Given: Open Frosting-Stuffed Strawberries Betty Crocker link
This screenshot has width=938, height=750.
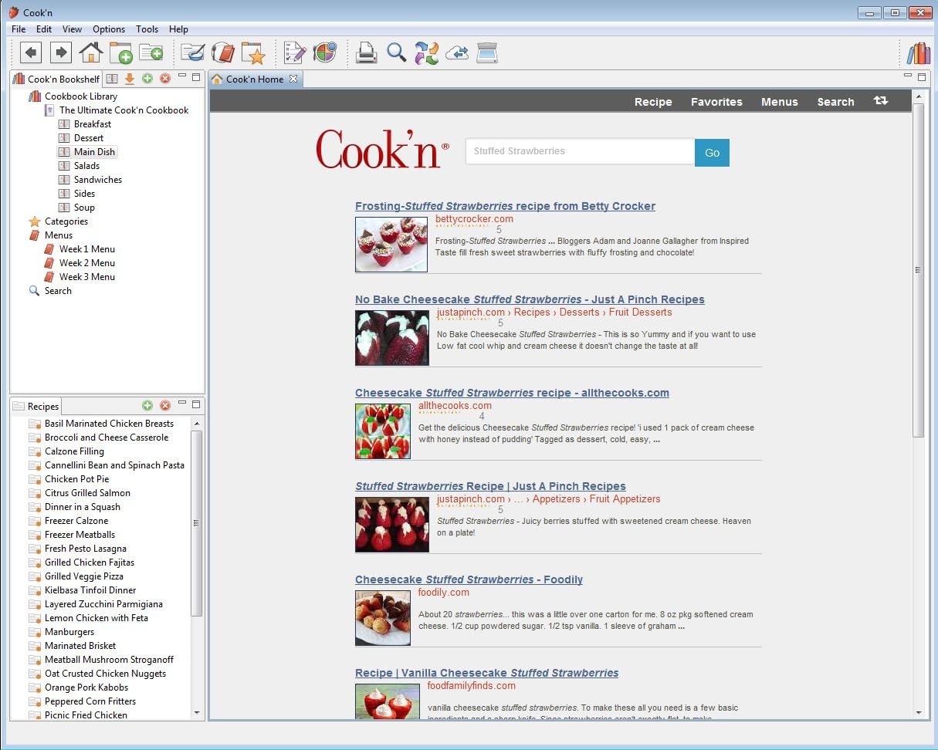Looking at the screenshot, I should click(505, 206).
